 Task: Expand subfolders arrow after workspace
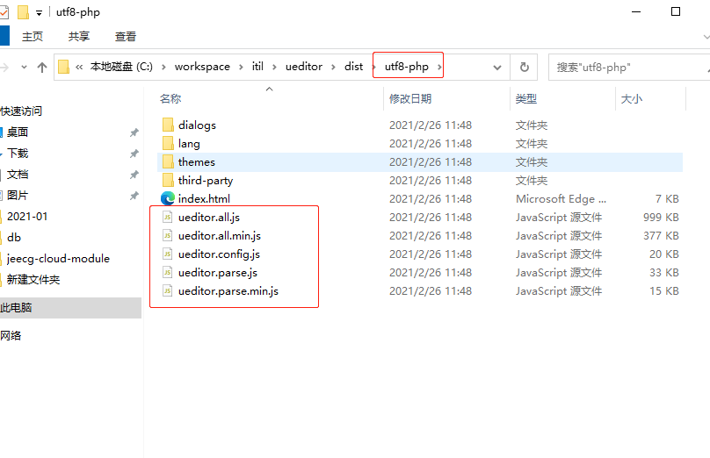(x=241, y=67)
